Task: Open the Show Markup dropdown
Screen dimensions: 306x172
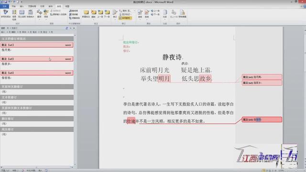Action: pos(125,14)
